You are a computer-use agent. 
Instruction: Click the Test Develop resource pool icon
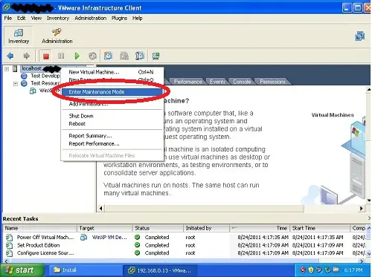point(24,76)
